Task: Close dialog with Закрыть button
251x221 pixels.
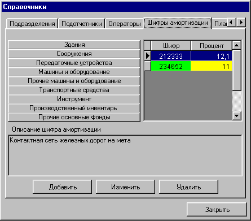Action: pyautogui.click(x=217, y=210)
